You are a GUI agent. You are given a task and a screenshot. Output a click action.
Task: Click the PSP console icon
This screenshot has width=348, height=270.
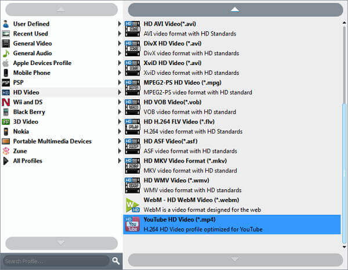tap(6, 82)
